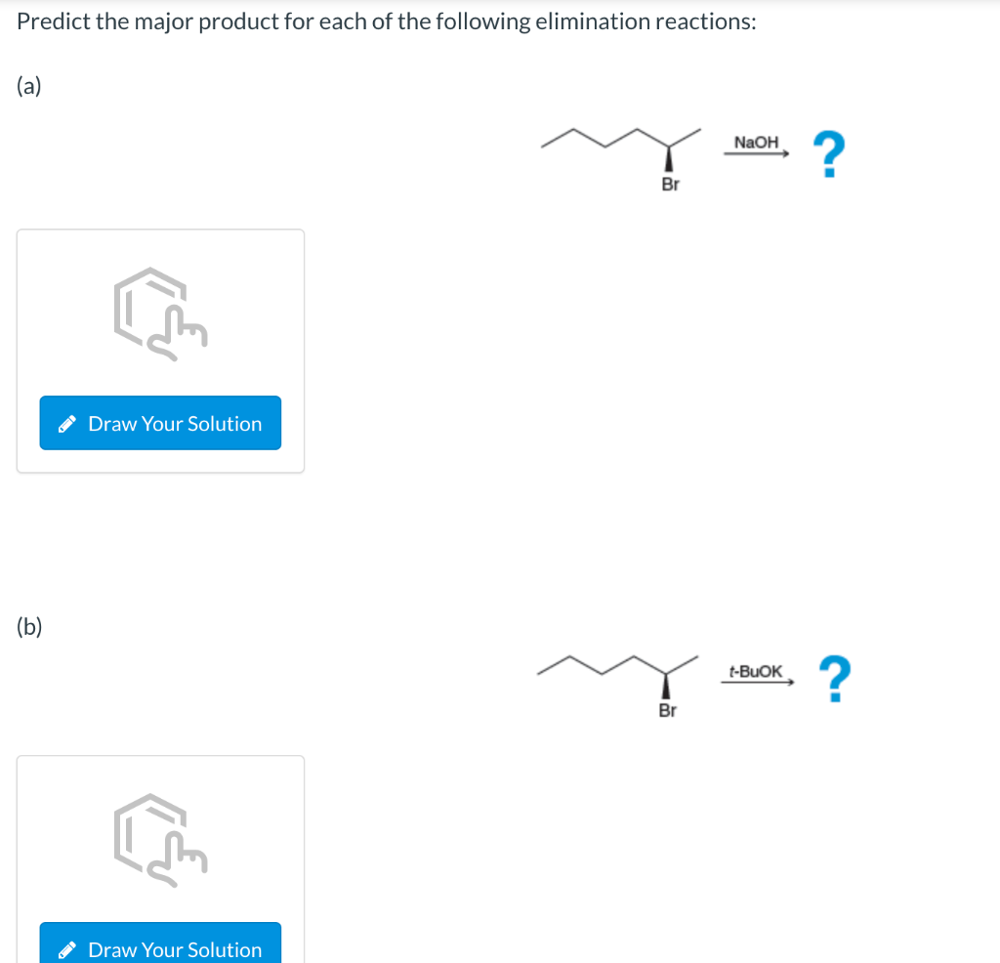Select the part (b) label
1000x963 pixels.
click(x=28, y=626)
